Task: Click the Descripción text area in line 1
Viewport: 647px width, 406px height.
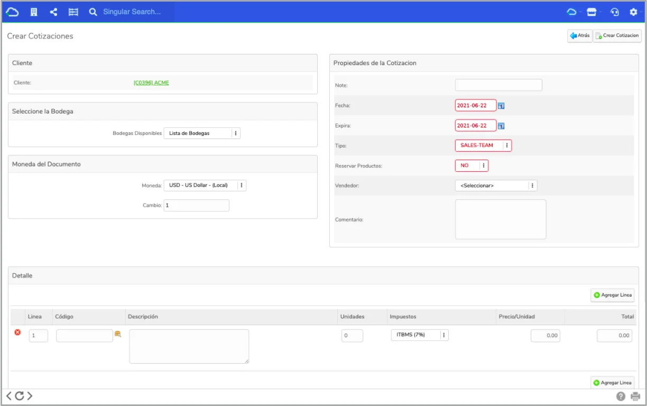Action: coord(189,346)
